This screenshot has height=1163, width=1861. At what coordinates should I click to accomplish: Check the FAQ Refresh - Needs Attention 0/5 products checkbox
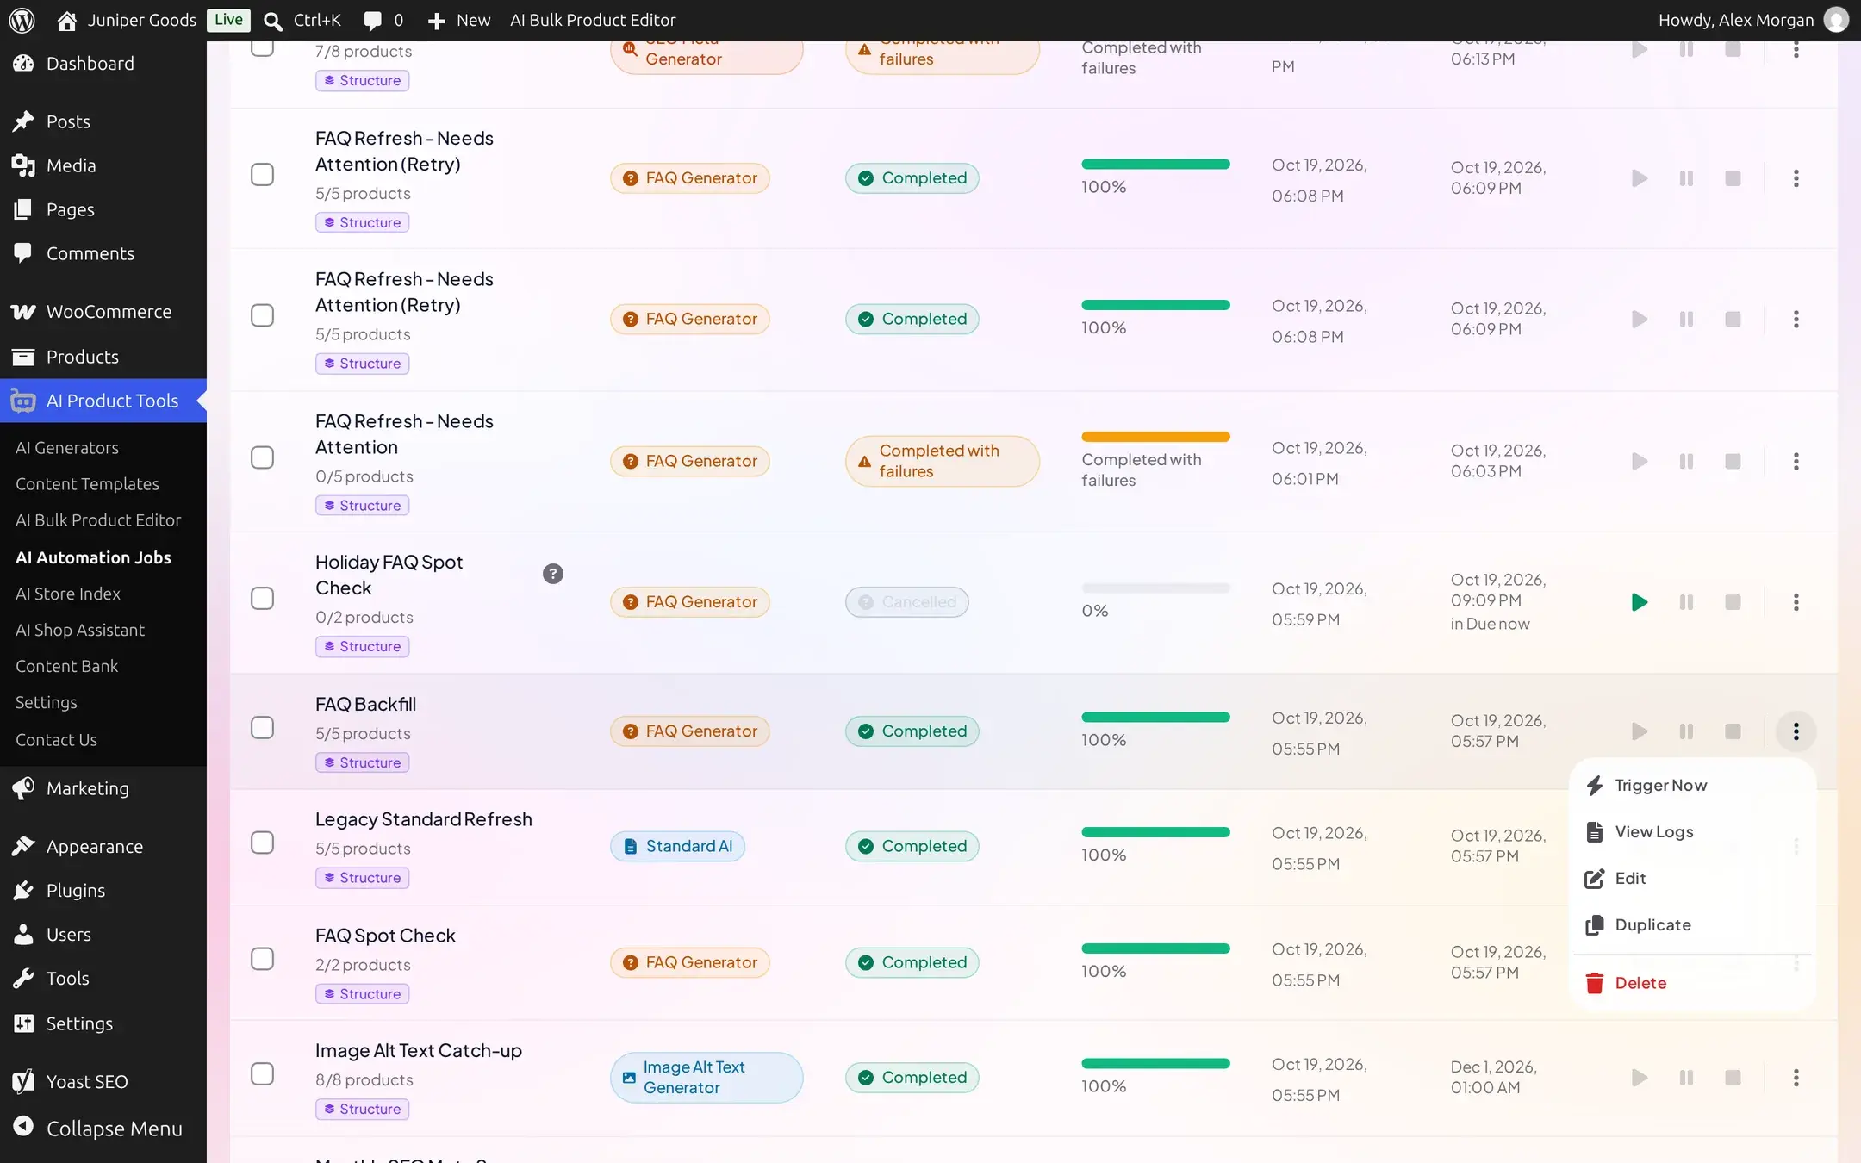point(262,457)
